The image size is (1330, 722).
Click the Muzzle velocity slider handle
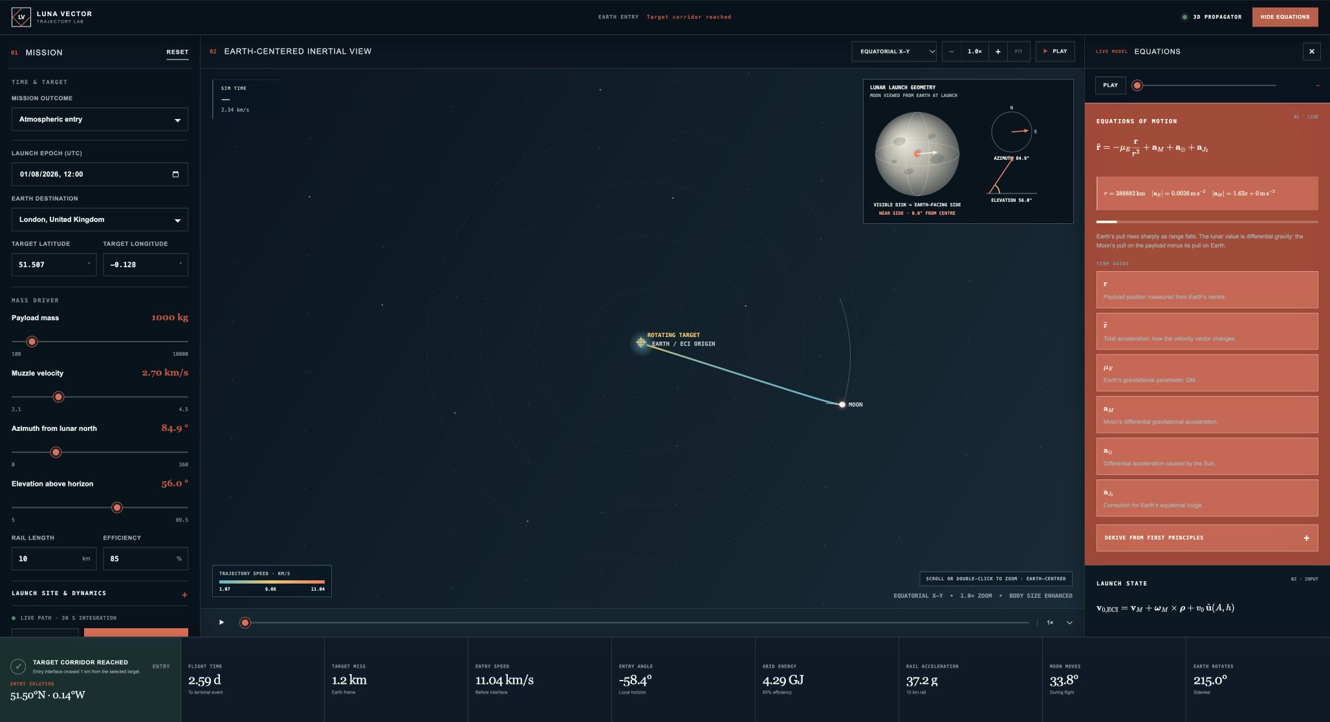click(58, 397)
